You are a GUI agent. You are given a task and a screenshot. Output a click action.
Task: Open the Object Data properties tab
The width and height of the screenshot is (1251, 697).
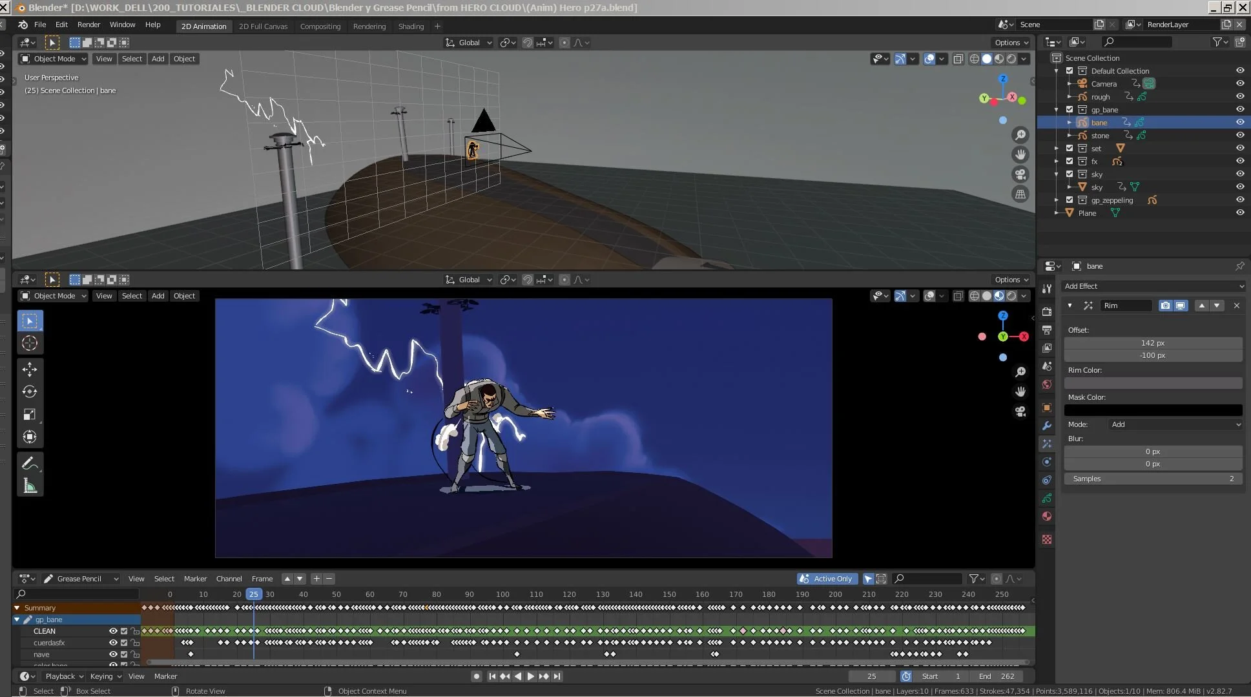click(1047, 498)
